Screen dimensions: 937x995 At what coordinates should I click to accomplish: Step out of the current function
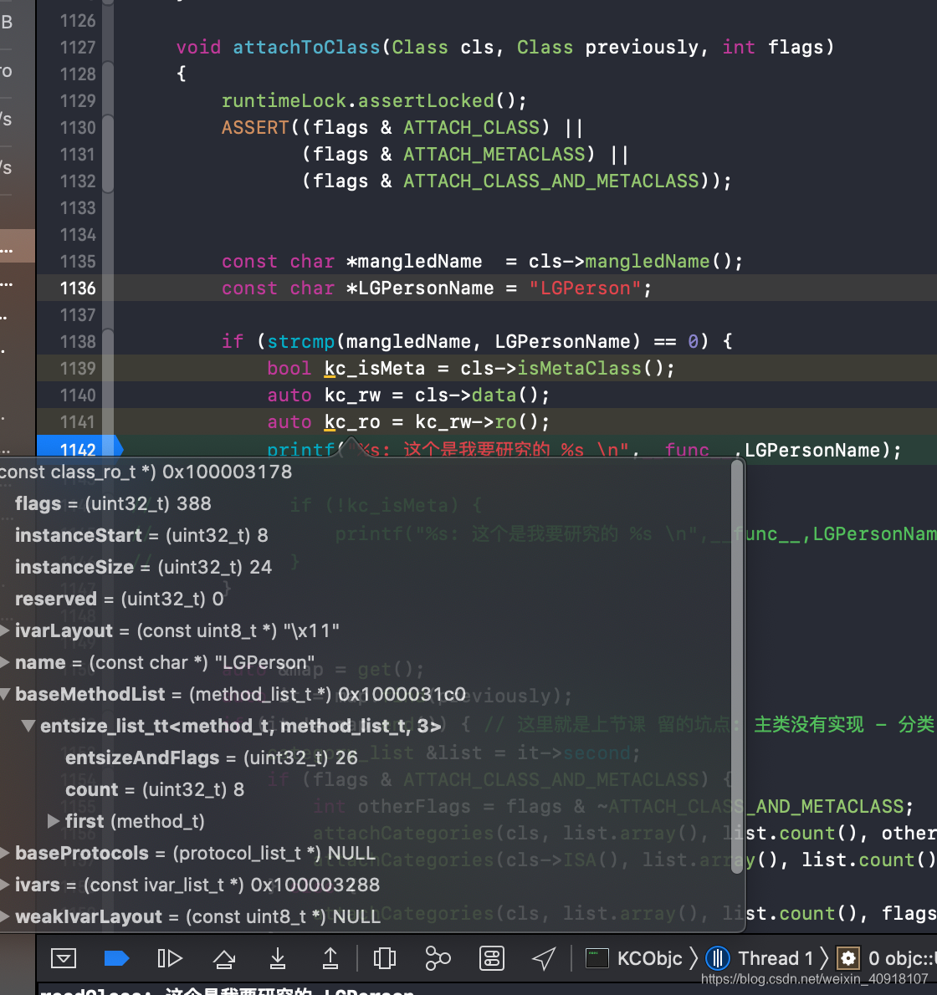pyautogui.click(x=330, y=958)
